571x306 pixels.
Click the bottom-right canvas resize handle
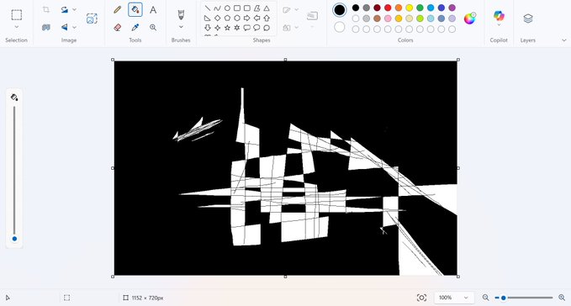point(458,277)
